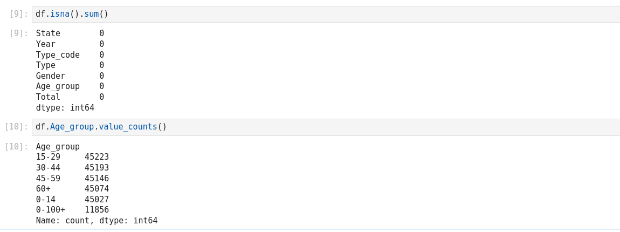Click the 15-29 age group count row
Screen dimensions: 620x232
[x=72, y=157]
